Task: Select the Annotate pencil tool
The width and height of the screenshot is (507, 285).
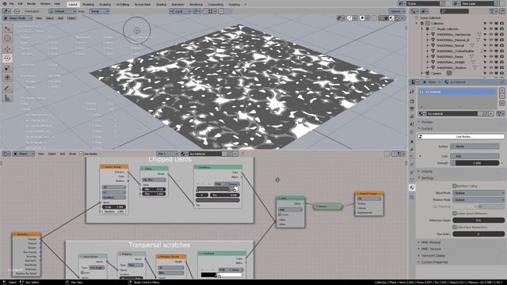Action: coord(7,88)
